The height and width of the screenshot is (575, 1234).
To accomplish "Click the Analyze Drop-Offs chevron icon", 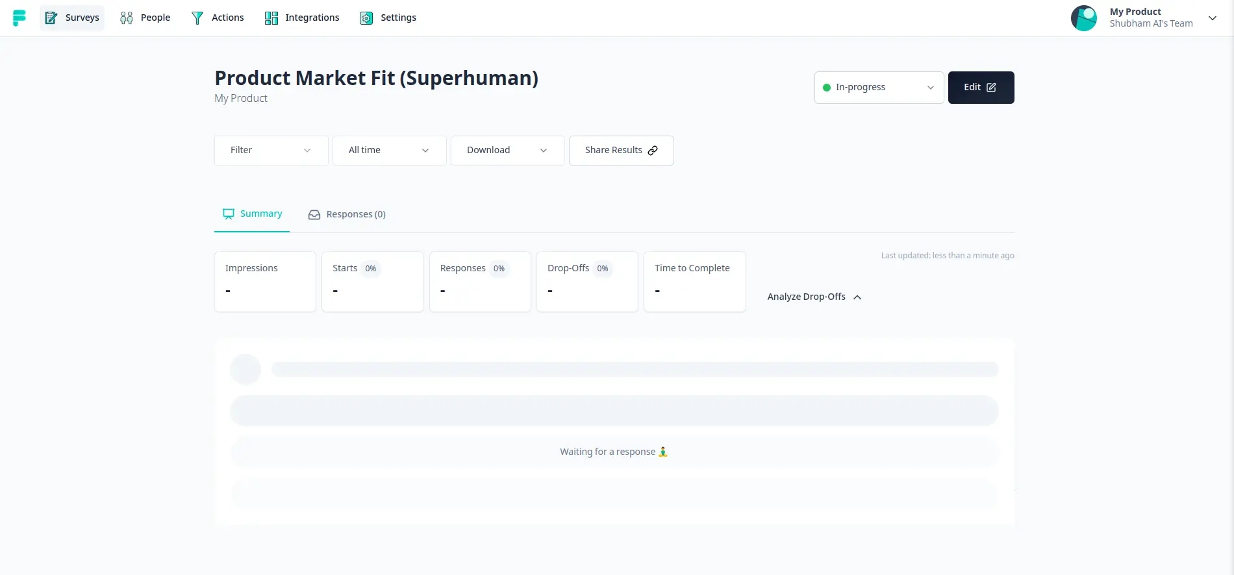I will (x=857, y=297).
